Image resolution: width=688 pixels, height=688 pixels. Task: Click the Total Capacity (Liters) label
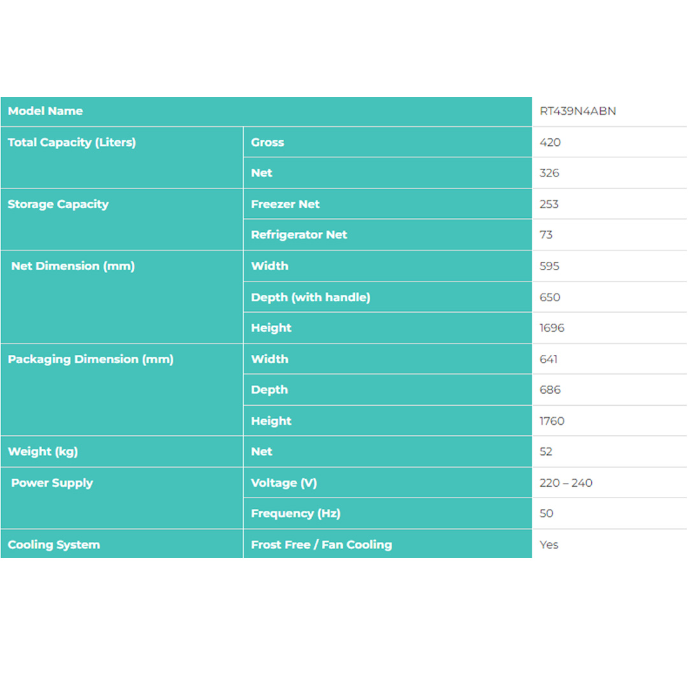pyautogui.click(x=71, y=143)
